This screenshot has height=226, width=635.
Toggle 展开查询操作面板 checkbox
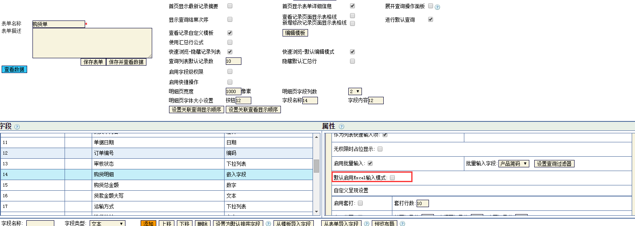point(431,6)
